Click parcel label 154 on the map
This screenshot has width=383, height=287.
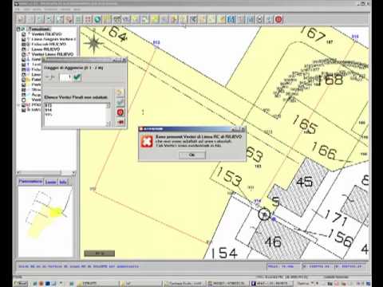point(224,254)
